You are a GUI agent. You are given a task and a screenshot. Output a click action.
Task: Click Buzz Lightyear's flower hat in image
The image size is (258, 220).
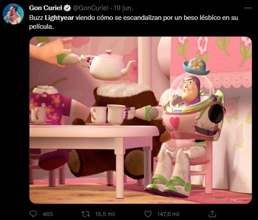coord(196,66)
